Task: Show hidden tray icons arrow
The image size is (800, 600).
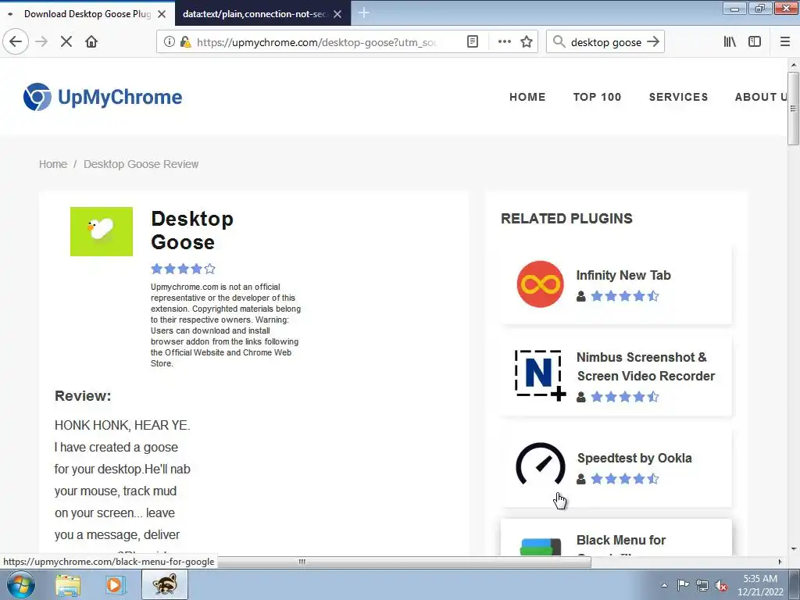Action: (664, 585)
